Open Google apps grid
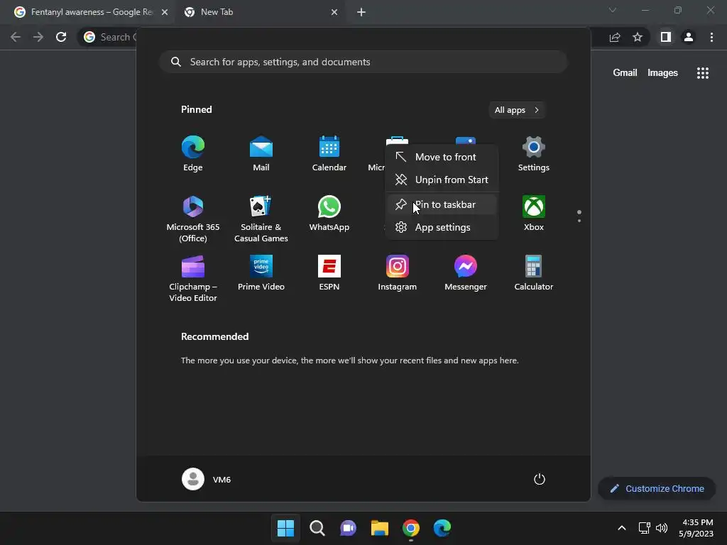 [703, 73]
